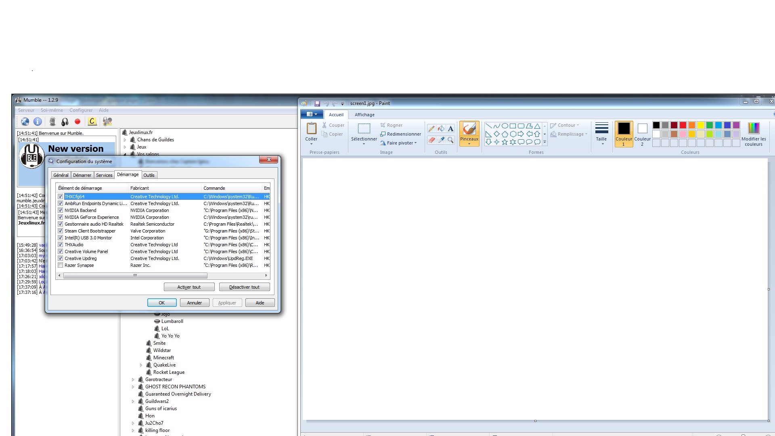The height and width of the screenshot is (436, 775).
Task: Expand the Jeux channel in Mumble
Action: pos(125,147)
